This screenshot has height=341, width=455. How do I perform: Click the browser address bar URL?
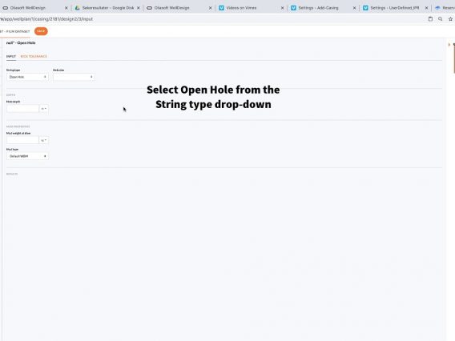pos(46,19)
